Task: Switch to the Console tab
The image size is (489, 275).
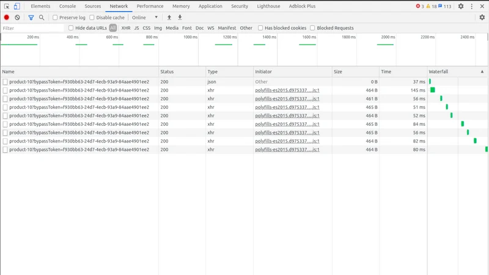Action: 67,6
